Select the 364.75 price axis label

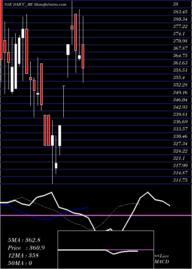pyautogui.click(x=180, y=56)
